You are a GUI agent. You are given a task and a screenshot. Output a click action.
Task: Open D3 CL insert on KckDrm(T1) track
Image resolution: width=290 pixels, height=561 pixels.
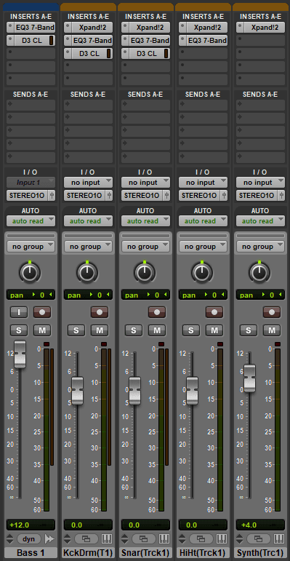(92, 54)
